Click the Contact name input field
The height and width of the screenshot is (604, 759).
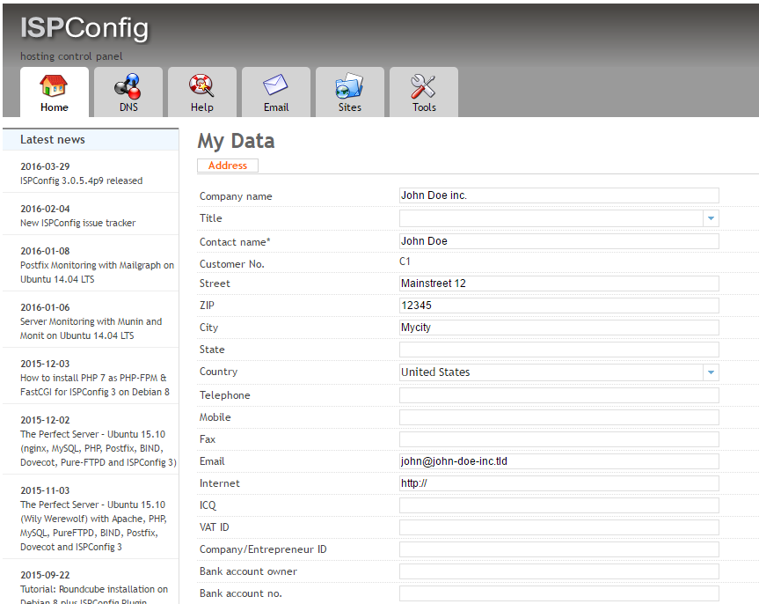[x=559, y=241]
